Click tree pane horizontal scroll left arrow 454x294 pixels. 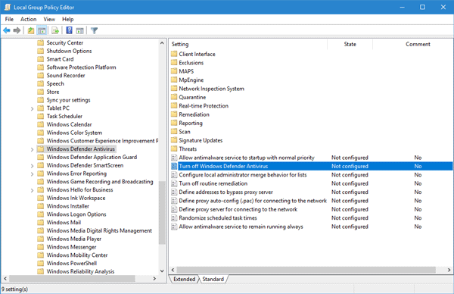tap(5, 278)
